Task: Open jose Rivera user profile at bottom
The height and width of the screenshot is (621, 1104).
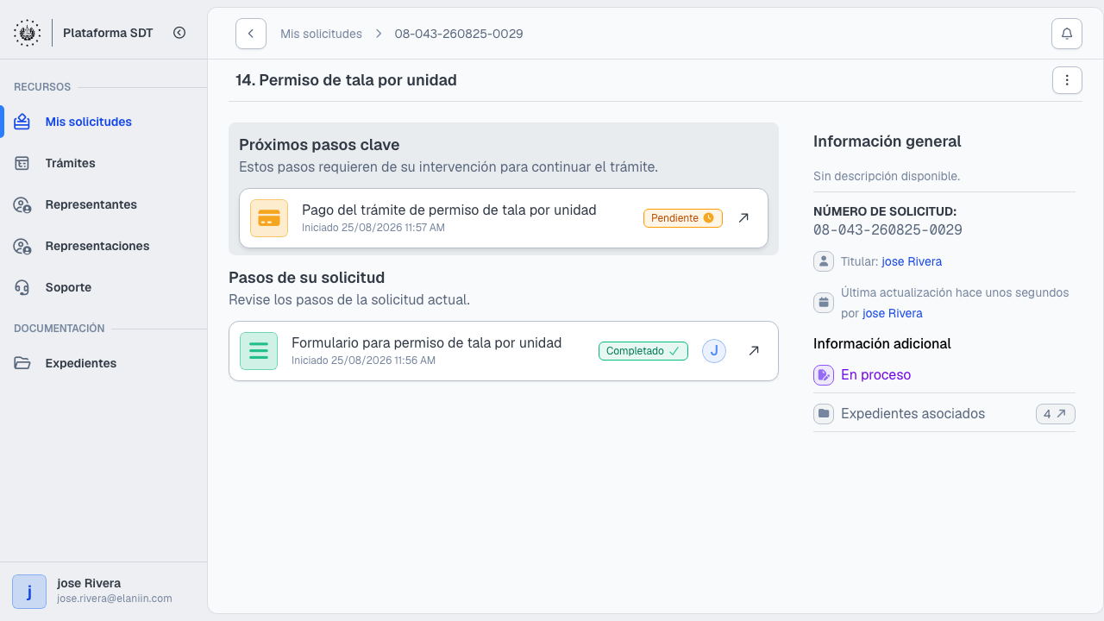Action: point(103,591)
